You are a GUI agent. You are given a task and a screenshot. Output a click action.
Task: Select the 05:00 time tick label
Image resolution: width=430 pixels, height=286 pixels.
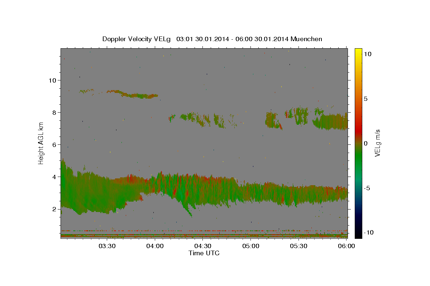pos(251,246)
